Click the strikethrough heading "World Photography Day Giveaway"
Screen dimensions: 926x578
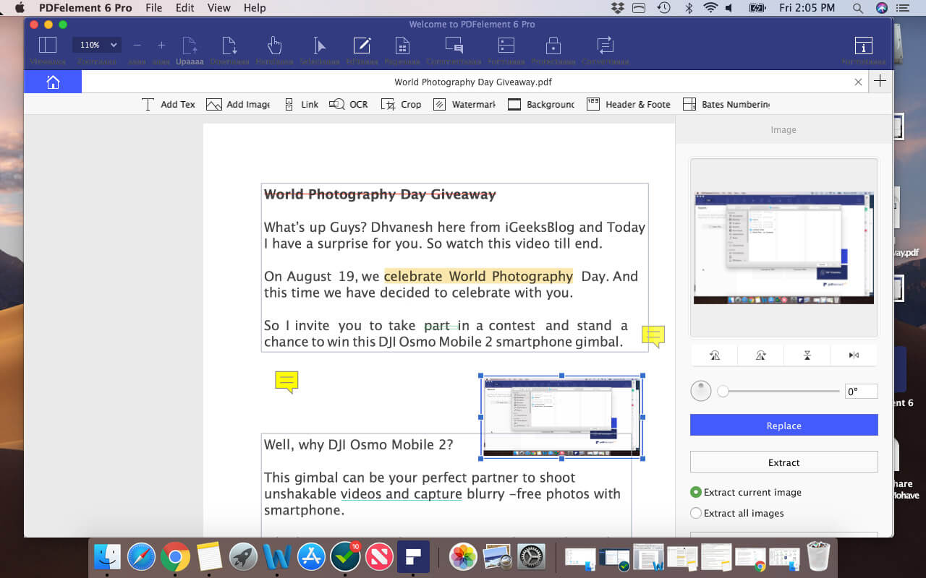coord(380,194)
